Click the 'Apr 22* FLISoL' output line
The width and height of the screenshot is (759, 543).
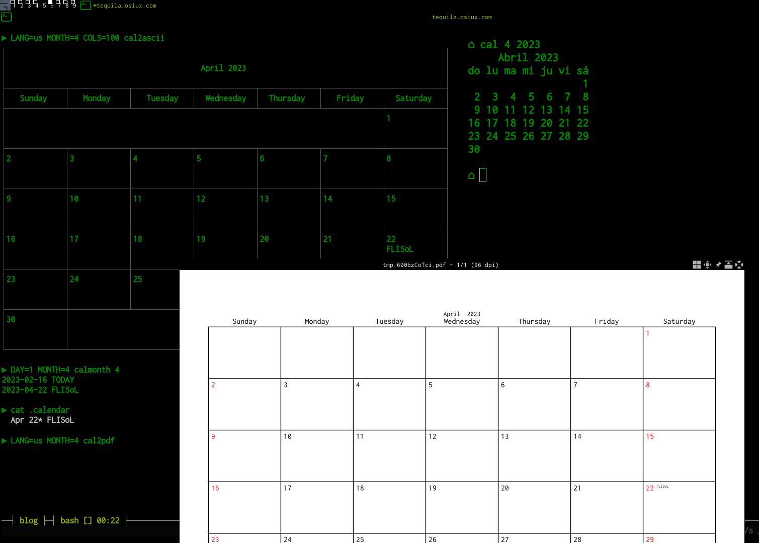[42, 420]
